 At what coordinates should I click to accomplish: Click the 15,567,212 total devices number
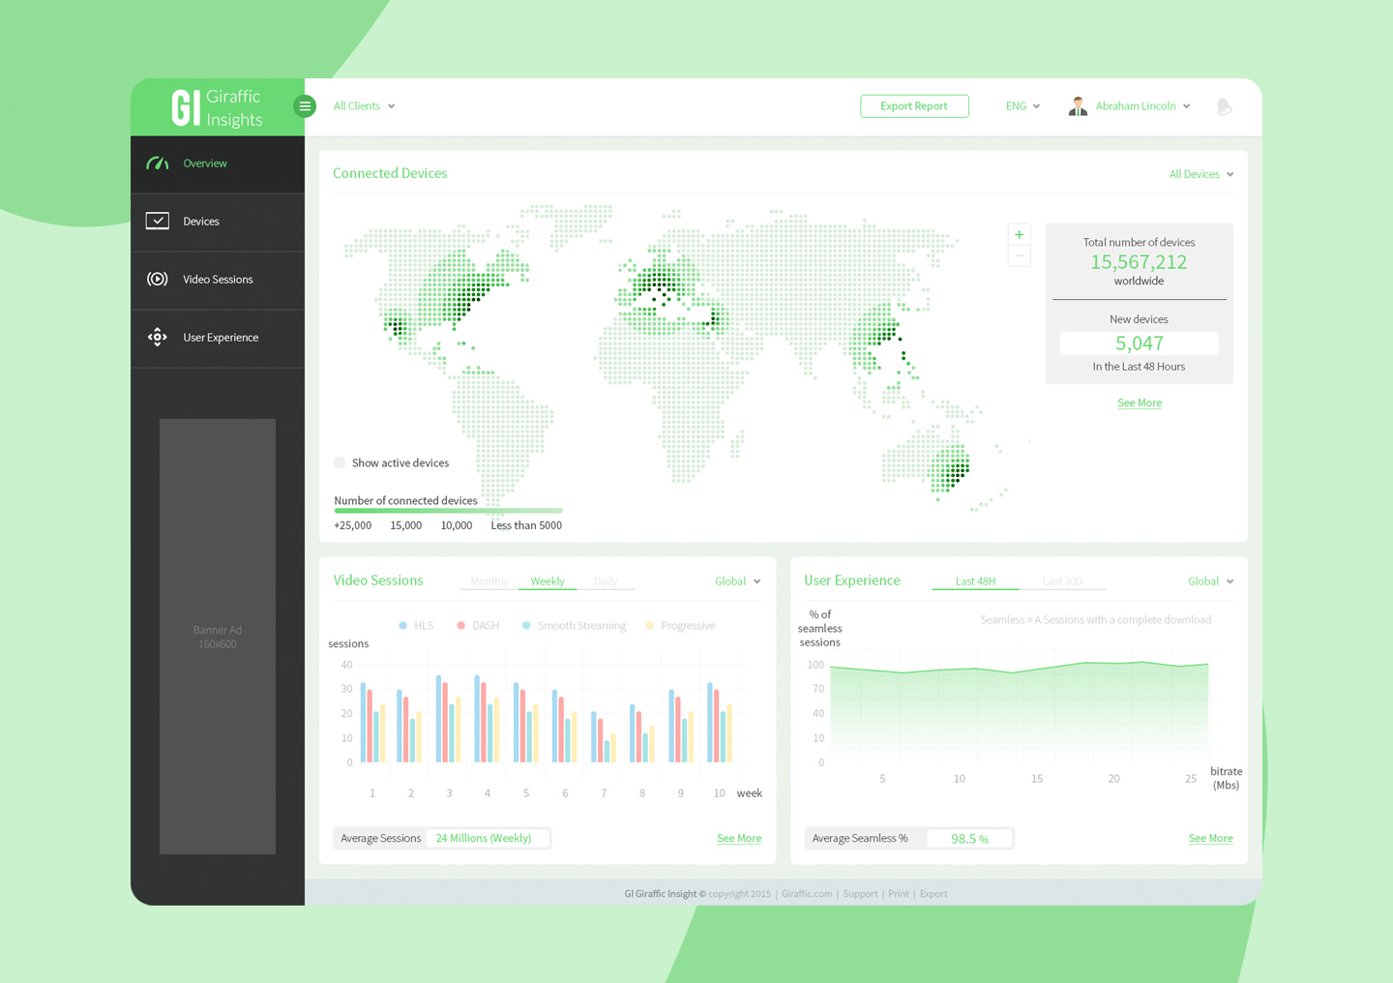coord(1139,262)
